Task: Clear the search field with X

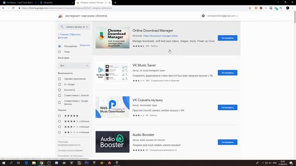Action: pos(87,27)
